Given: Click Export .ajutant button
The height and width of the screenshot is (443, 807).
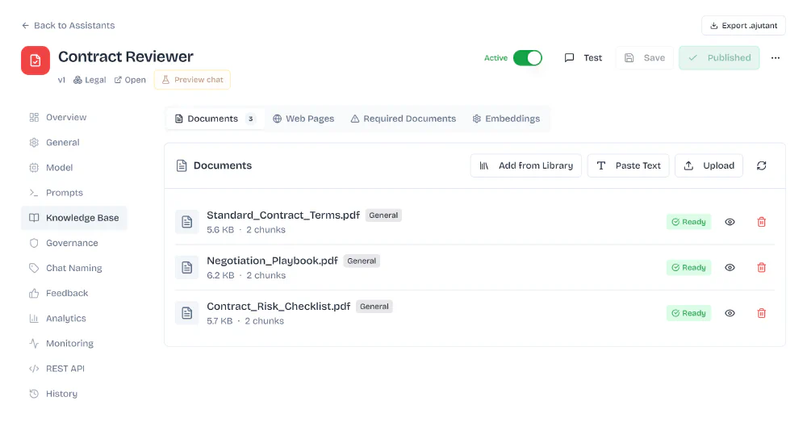Looking at the screenshot, I should [743, 26].
